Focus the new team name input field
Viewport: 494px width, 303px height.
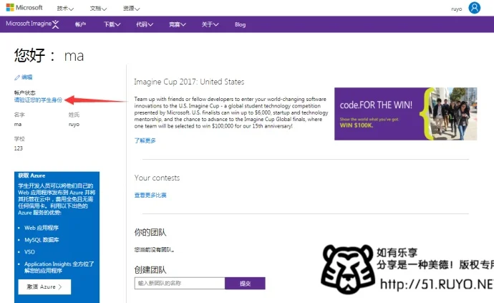tap(180, 283)
